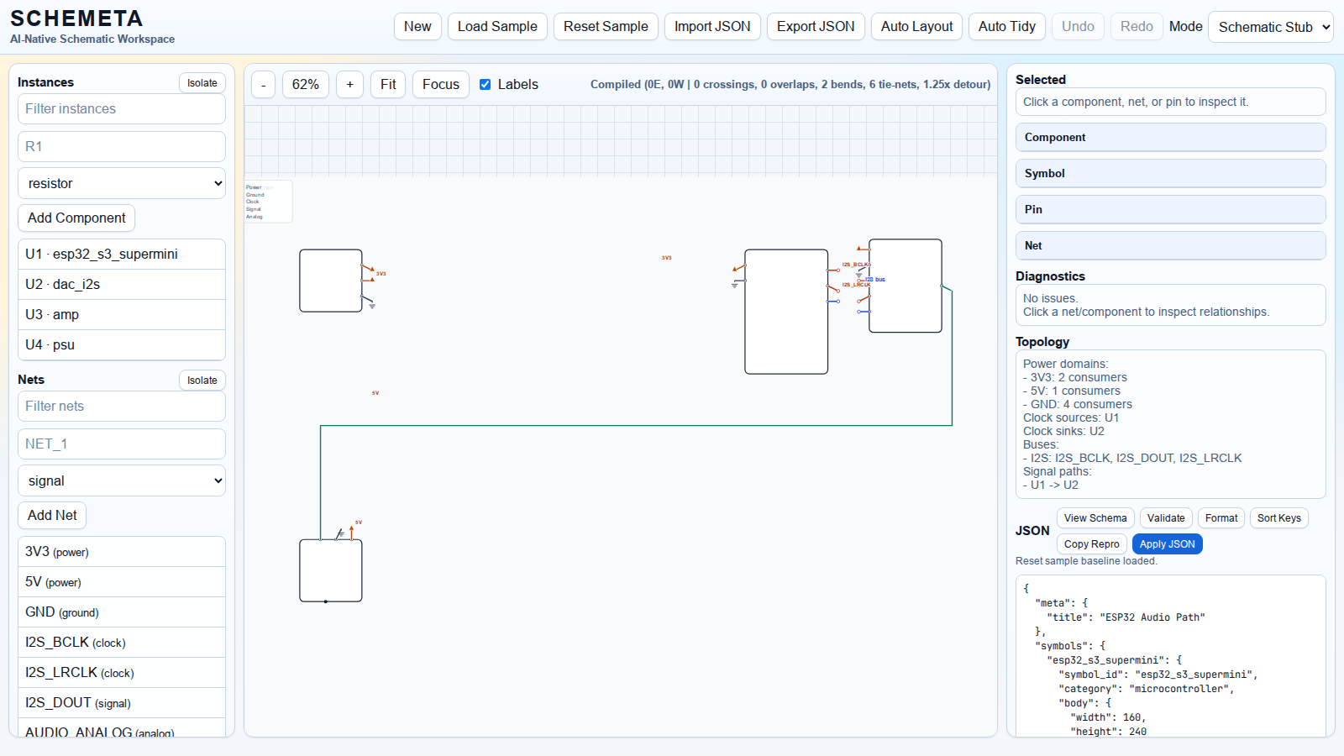This screenshot has height=756, width=1344.
Task: Open the resistor component type dropdown
Action: 122,183
